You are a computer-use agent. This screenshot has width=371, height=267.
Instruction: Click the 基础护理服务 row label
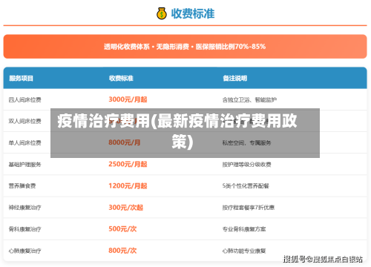click(x=25, y=165)
